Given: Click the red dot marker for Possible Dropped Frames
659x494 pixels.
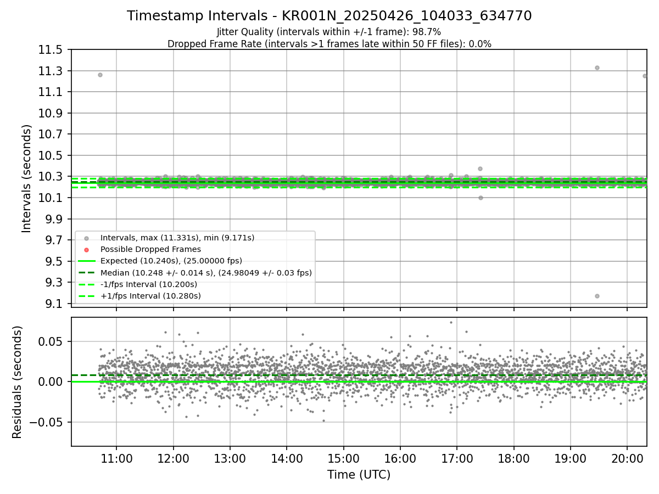Looking at the screenshot, I should click(x=87, y=250).
